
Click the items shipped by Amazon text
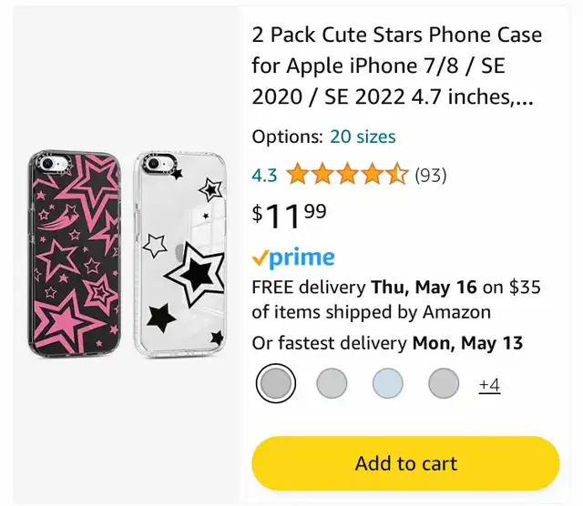[372, 312]
